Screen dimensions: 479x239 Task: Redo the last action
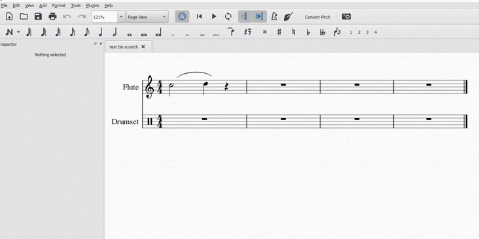(x=82, y=16)
